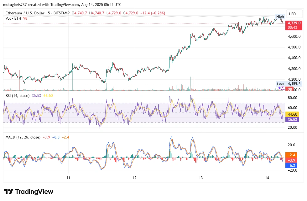
Task: Select the RSI (14, close) indicator legend
Action: pos(18,96)
